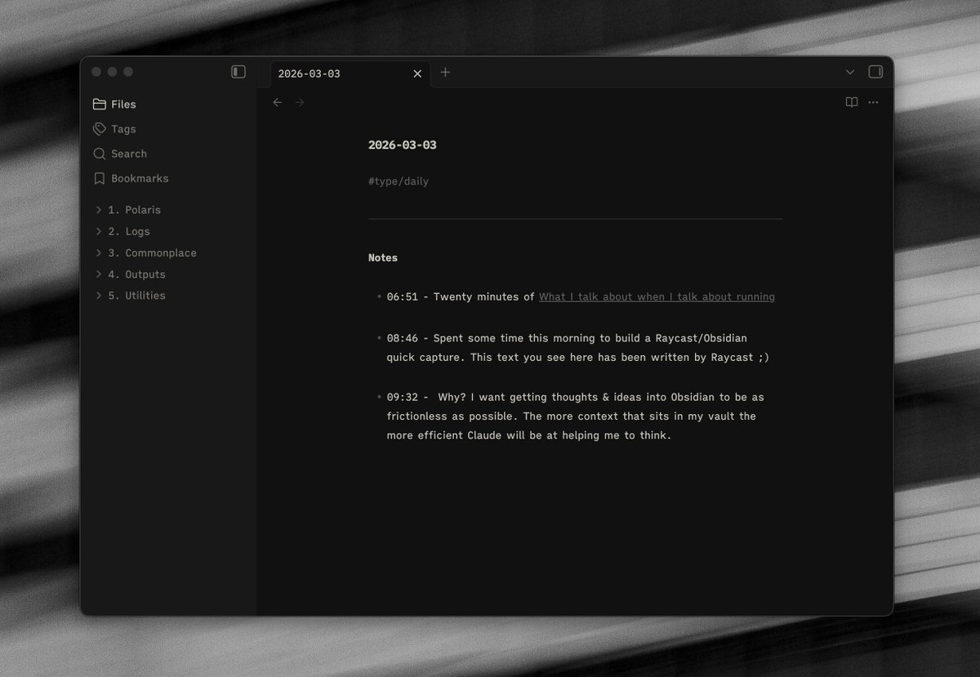Open the more options ellipsis menu
The image size is (980, 677).
873,102
